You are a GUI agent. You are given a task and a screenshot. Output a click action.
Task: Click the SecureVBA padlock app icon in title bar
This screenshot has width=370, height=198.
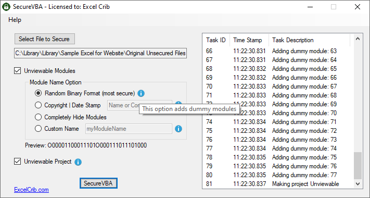pos(6,7)
